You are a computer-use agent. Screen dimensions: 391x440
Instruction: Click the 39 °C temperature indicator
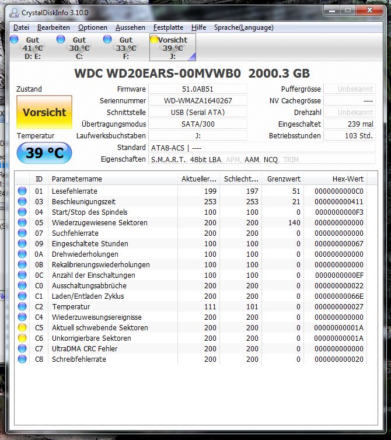pos(44,153)
